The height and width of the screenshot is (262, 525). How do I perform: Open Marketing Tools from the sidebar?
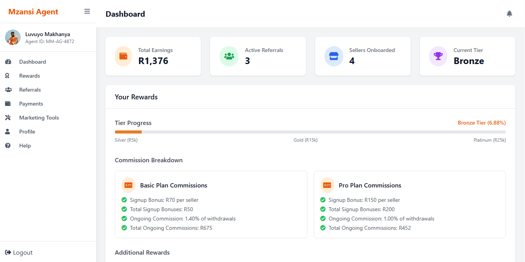pyautogui.click(x=39, y=118)
